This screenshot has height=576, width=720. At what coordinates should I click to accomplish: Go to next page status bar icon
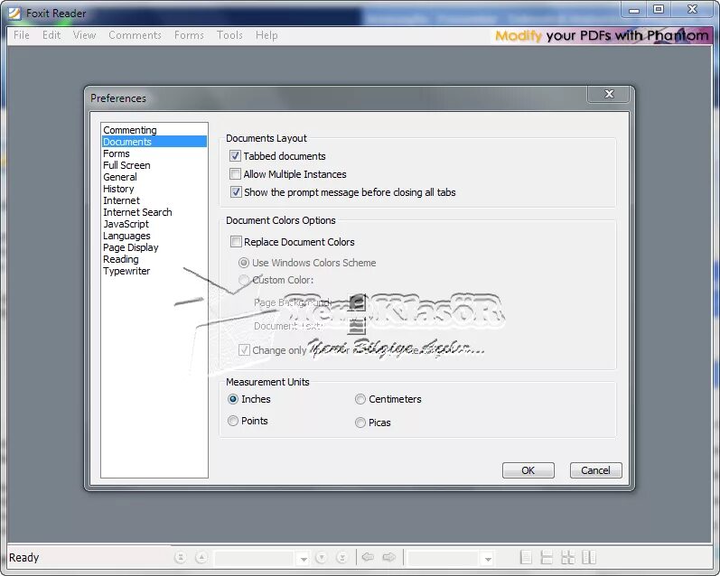pos(322,558)
